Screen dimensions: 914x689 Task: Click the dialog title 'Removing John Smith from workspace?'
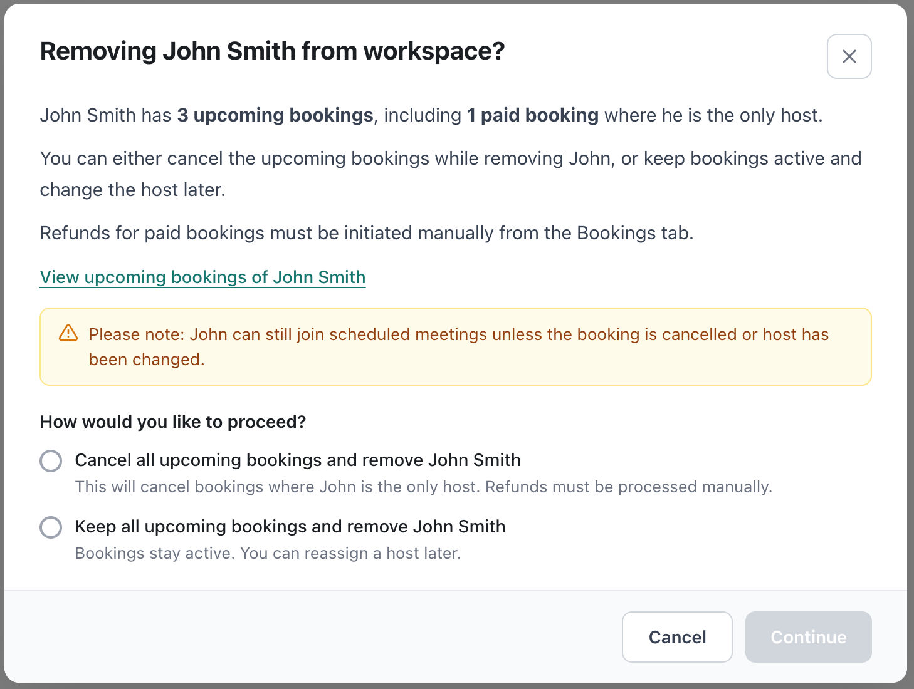pos(272,51)
